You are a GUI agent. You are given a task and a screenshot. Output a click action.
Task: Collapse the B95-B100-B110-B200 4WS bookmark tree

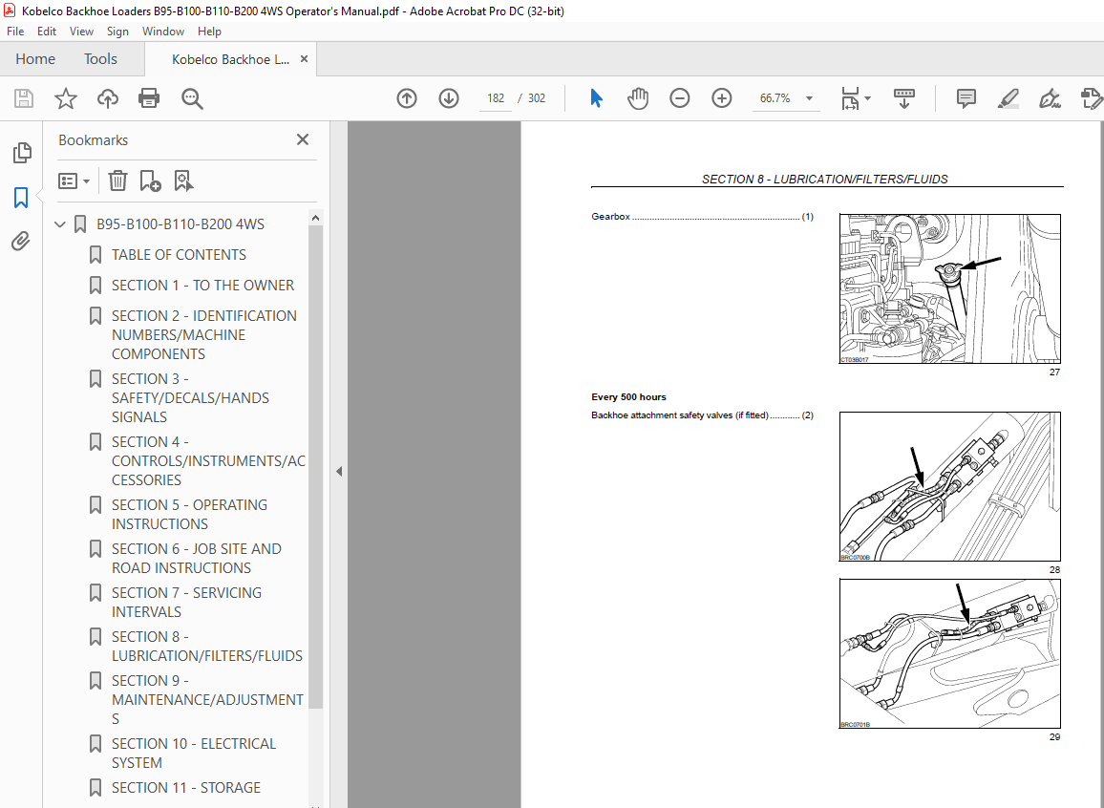coord(60,224)
